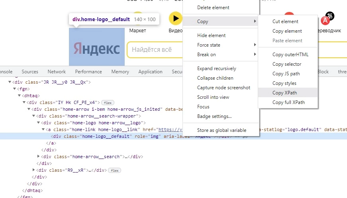Image resolution: width=347 pixels, height=198 pixels.
Task: Click the Focus menu entry
Action: 221,106
